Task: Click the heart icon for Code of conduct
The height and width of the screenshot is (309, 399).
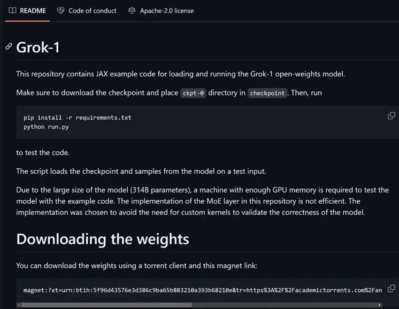Action: click(x=61, y=10)
